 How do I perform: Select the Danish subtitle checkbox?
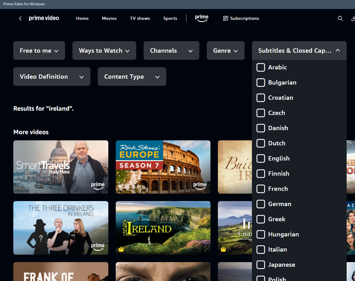pyautogui.click(x=261, y=128)
